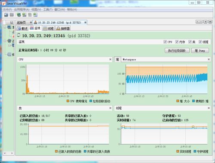Click the Add Remote Host toolbar icon
The image size is (215, 163).
coord(24,15)
